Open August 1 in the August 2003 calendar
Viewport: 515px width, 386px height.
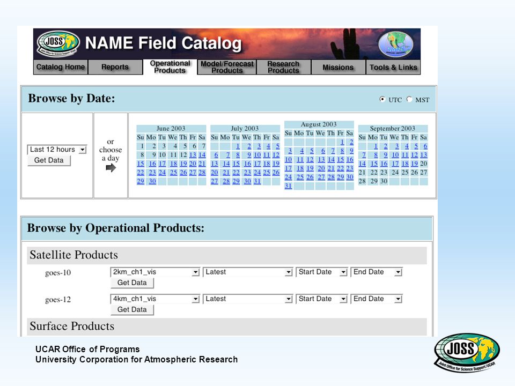tap(342, 142)
